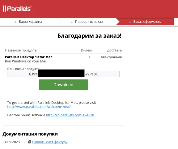Select step 3 Заказ оформлен

point(145,22)
